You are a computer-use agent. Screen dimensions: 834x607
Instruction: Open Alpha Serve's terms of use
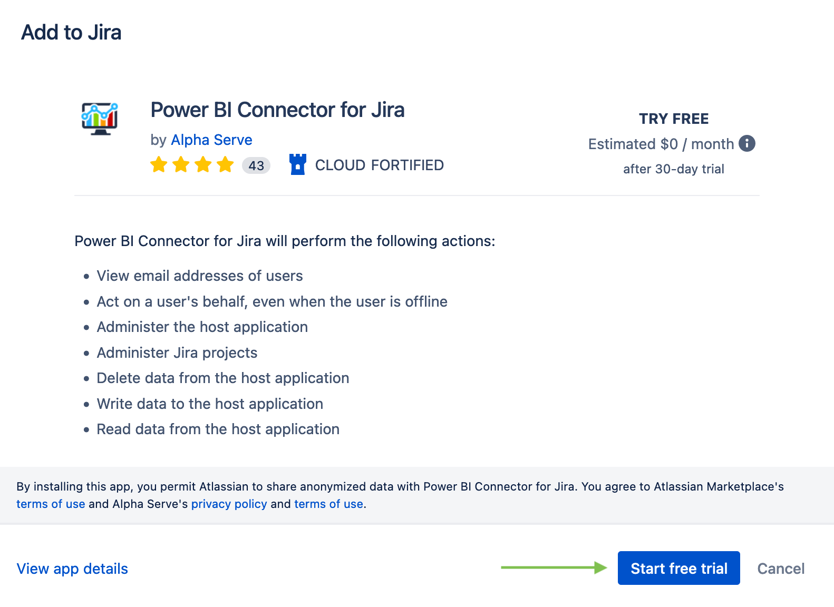[x=328, y=504]
